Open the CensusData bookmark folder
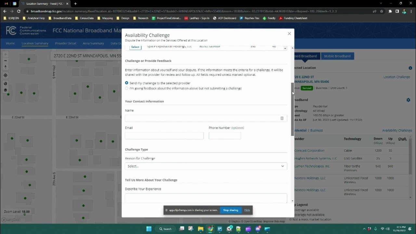The width and height of the screenshot is (416, 234). [84, 18]
